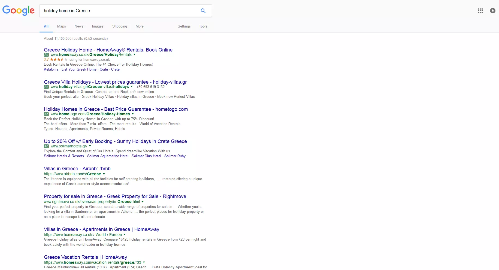Click the Ad badge beside holiday-villas.gr URL
The width and height of the screenshot is (499, 270).
point(46,87)
